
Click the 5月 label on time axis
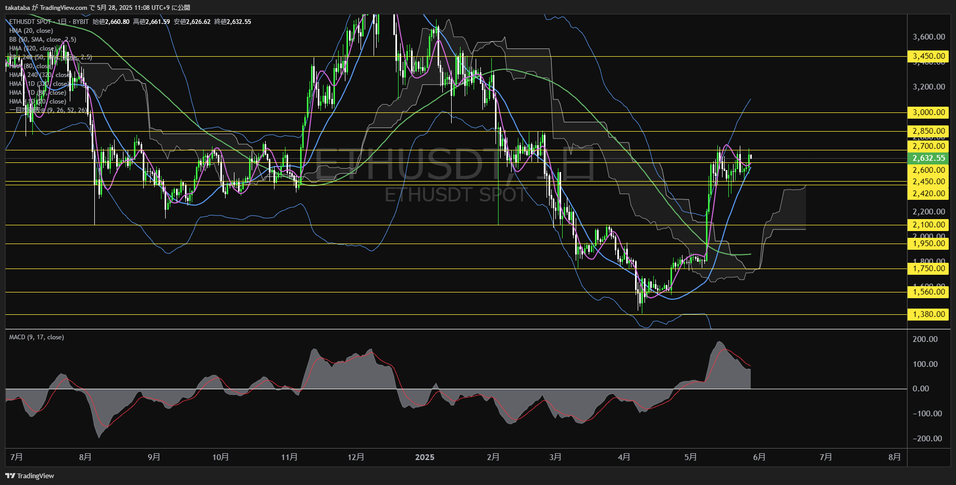(x=691, y=457)
